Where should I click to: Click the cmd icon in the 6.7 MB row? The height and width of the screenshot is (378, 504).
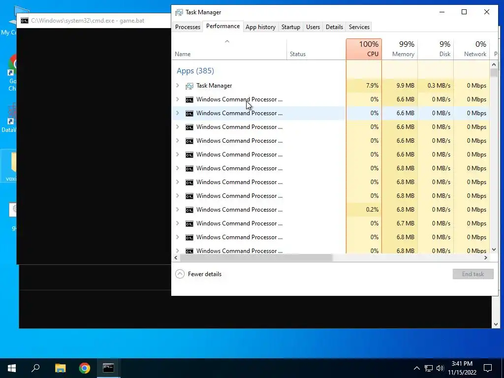point(189,224)
